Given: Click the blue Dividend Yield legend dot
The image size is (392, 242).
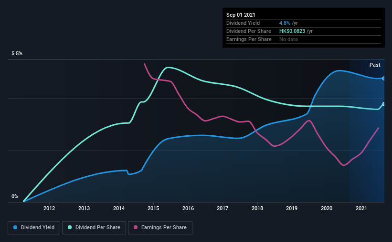Looking at the screenshot, I should pyautogui.click(x=15, y=227).
